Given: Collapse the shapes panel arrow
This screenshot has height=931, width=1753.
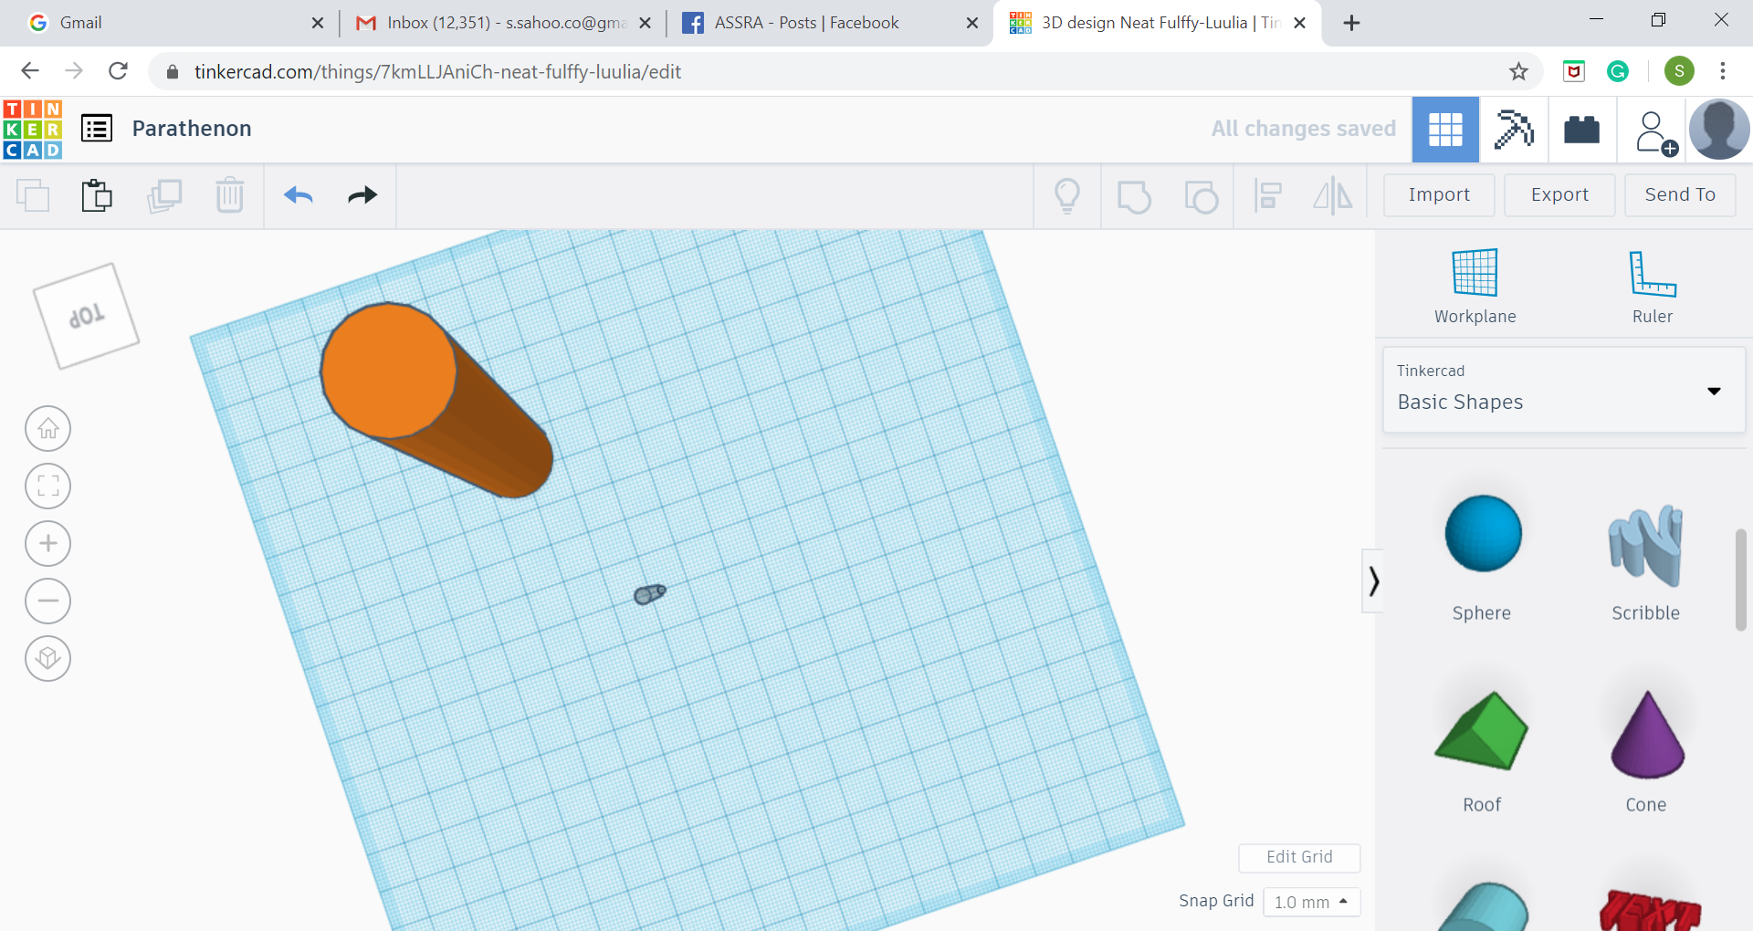Looking at the screenshot, I should (x=1372, y=581).
